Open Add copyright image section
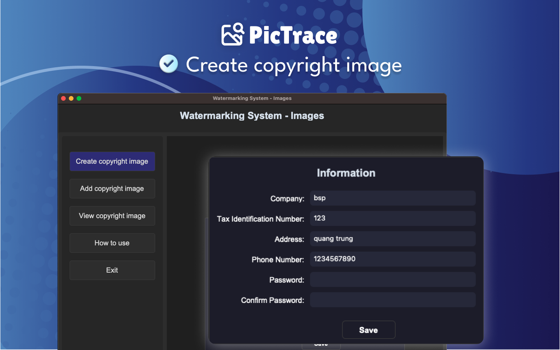Screen dimensions: 560x350 coord(112,189)
